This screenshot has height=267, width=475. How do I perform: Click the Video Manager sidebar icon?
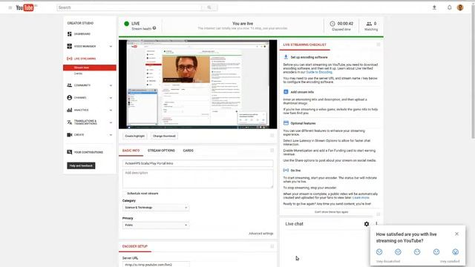click(69, 46)
